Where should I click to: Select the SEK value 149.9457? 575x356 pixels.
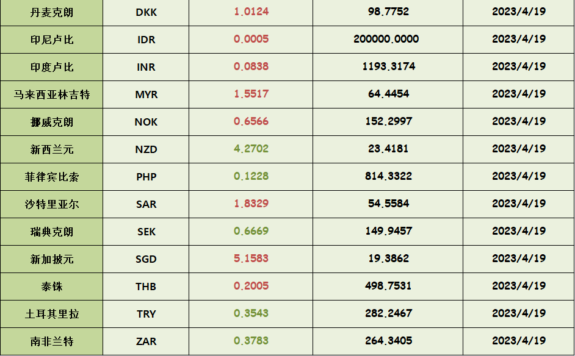coord(388,231)
